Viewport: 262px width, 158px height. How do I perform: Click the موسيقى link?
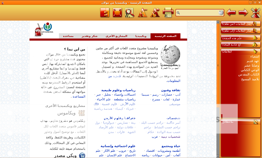coord(175,104)
